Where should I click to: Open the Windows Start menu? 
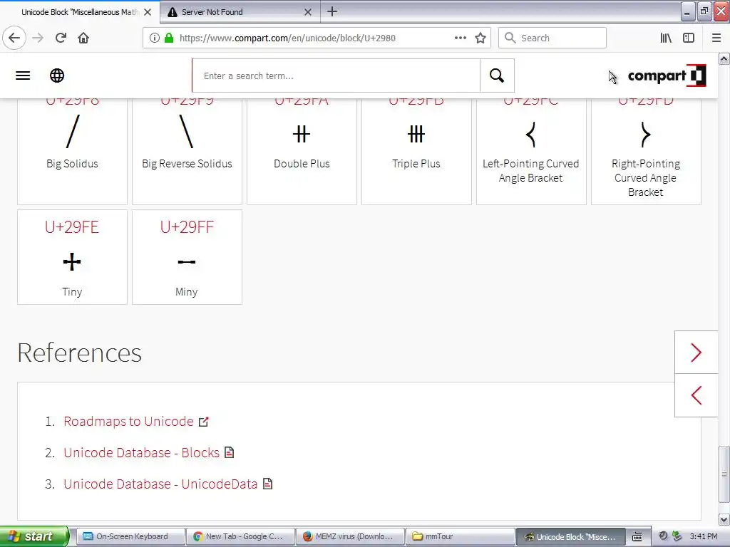[x=34, y=536]
